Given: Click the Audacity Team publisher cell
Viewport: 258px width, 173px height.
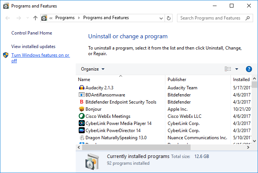Looking at the screenshot, I should point(182,88).
